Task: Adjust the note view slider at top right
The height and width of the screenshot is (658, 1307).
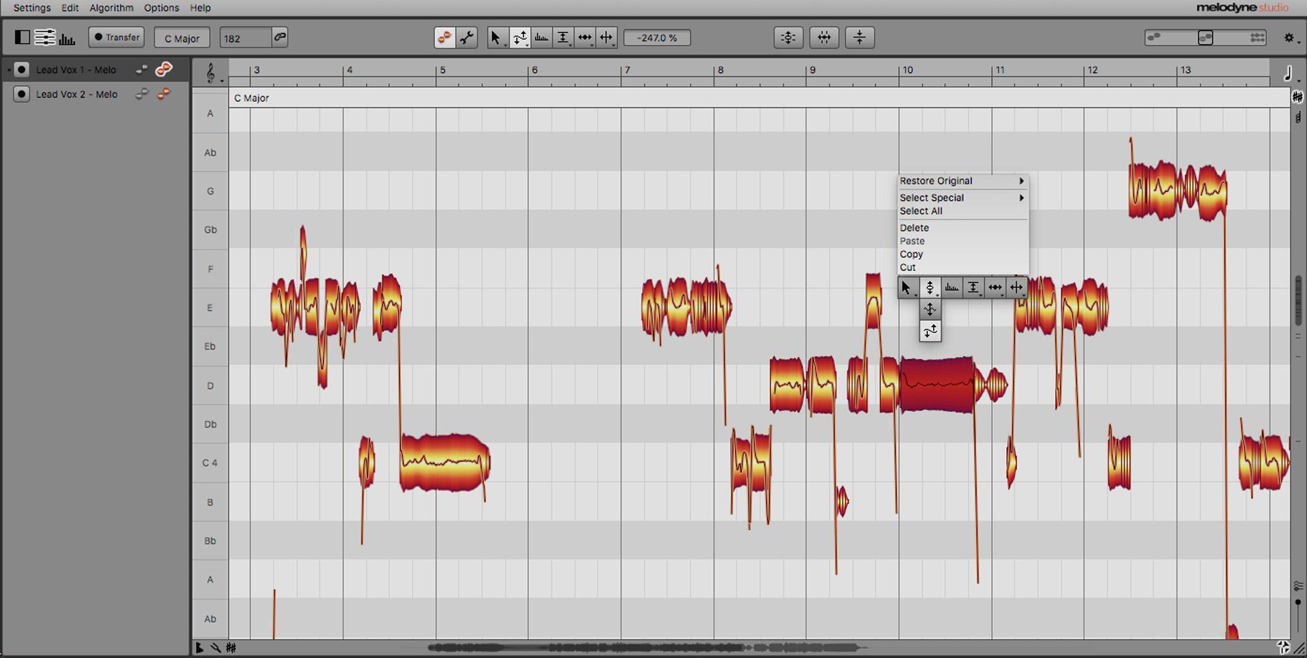Action: click(1205, 37)
